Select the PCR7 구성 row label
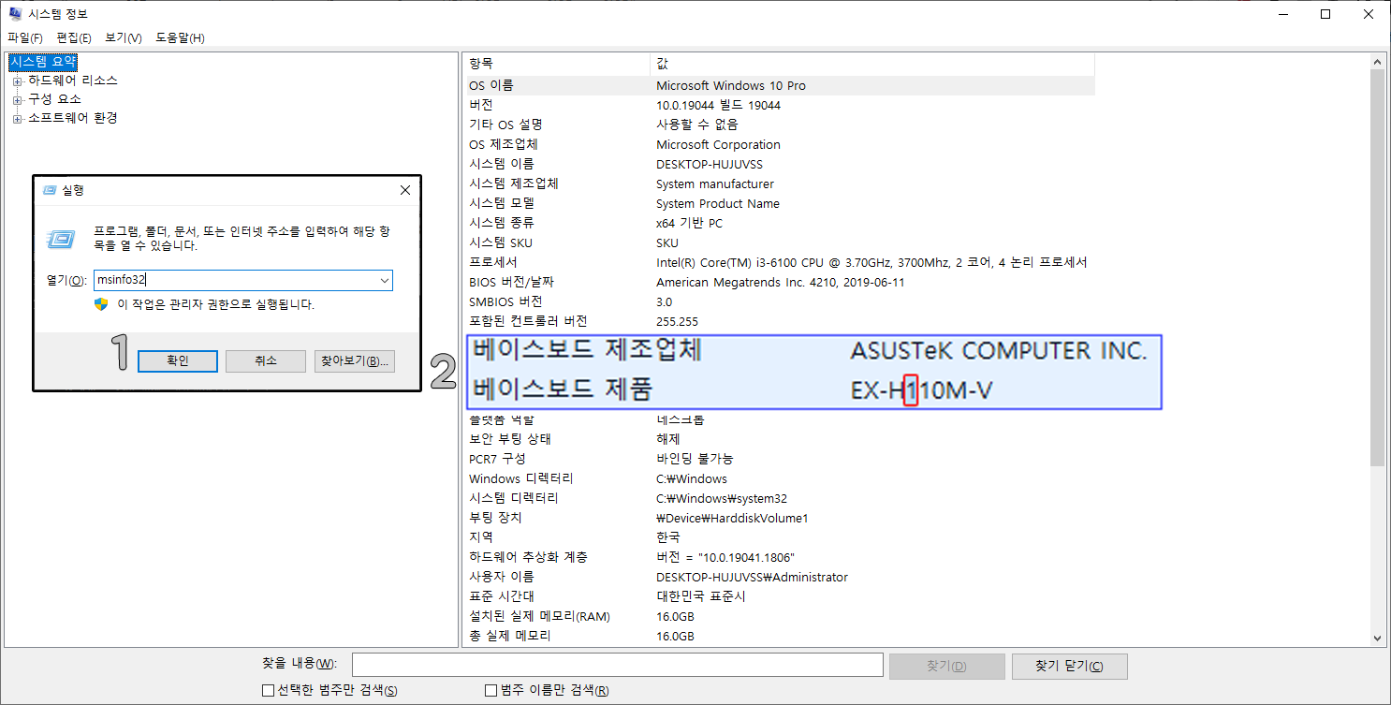The width and height of the screenshot is (1391, 705). point(497,459)
